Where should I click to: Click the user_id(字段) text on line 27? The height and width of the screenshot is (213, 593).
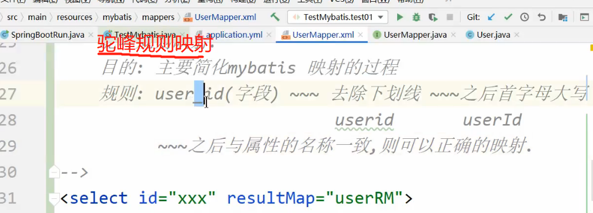click(217, 95)
